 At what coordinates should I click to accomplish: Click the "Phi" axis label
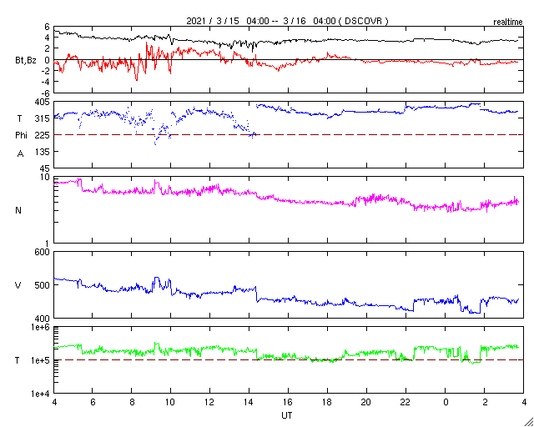[x=21, y=135]
